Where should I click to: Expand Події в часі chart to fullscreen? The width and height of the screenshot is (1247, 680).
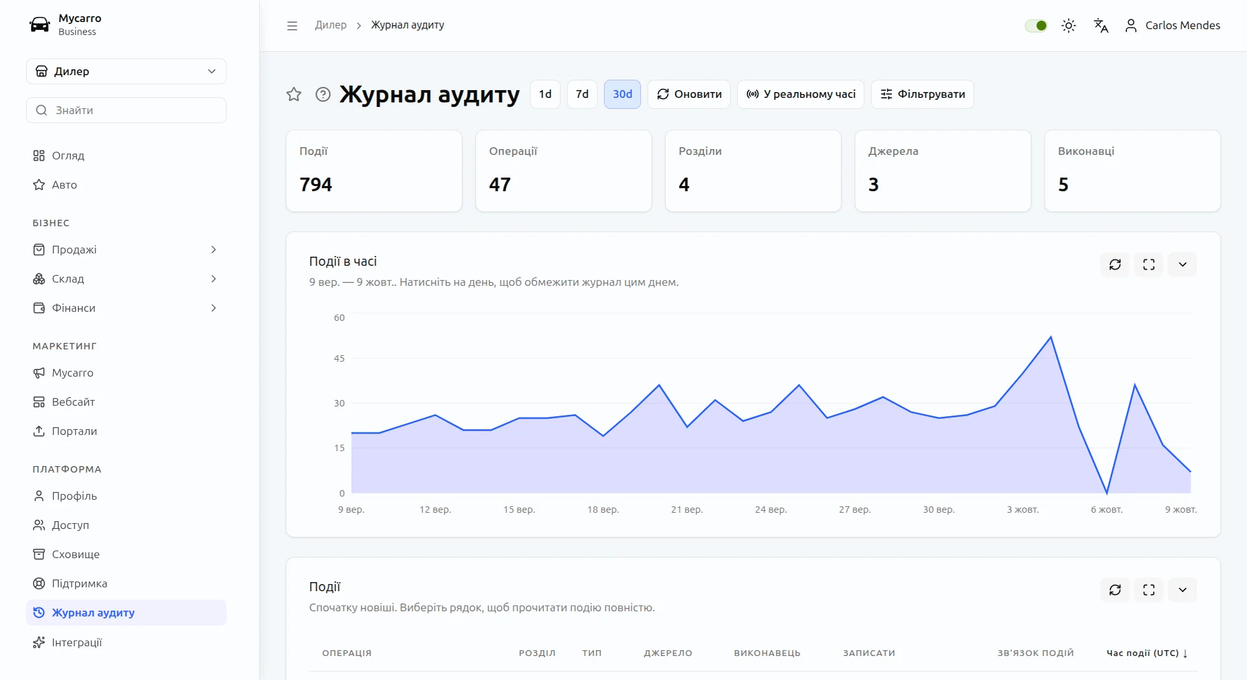(x=1149, y=264)
